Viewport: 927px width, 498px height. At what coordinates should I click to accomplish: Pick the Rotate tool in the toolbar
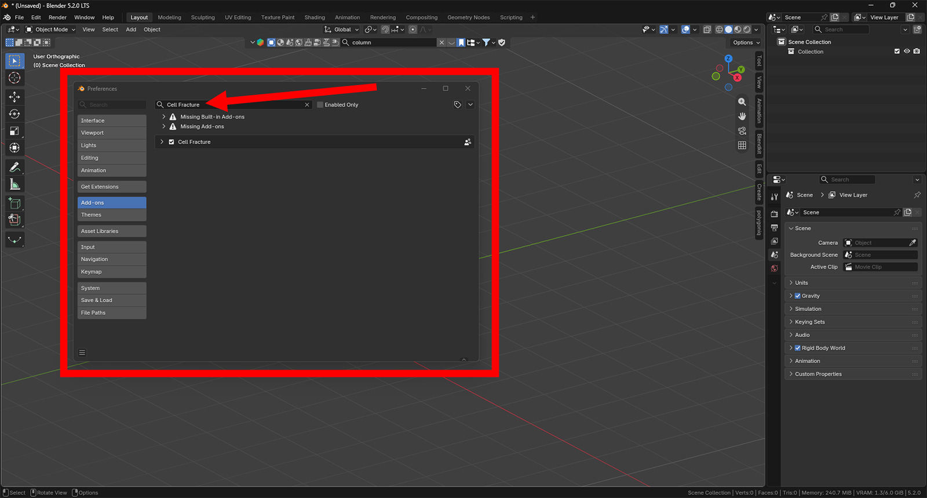tap(14, 114)
